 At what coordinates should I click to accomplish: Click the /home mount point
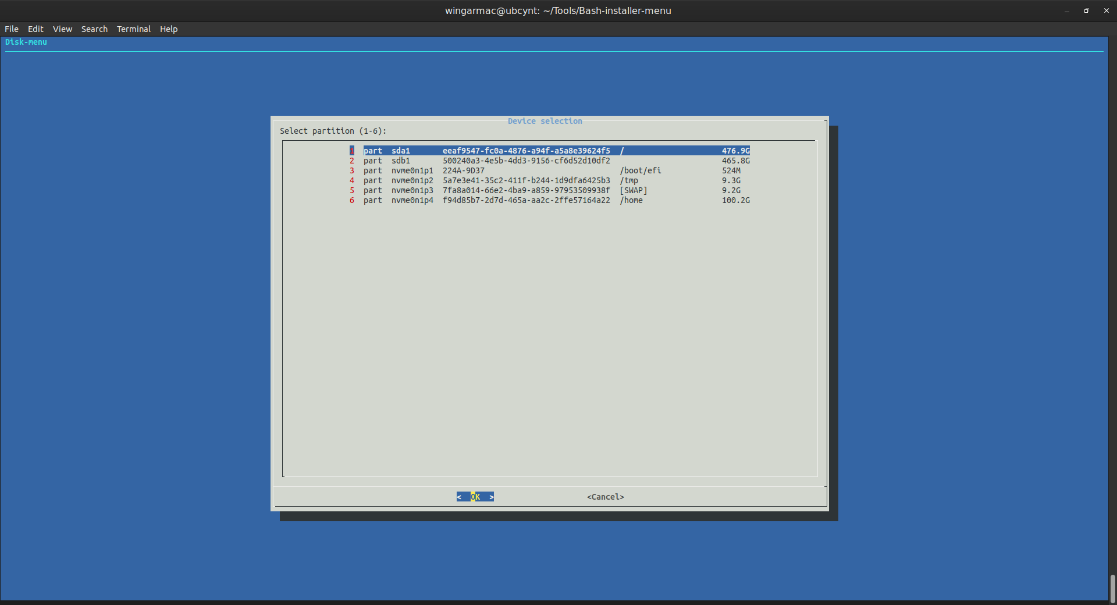click(631, 200)
